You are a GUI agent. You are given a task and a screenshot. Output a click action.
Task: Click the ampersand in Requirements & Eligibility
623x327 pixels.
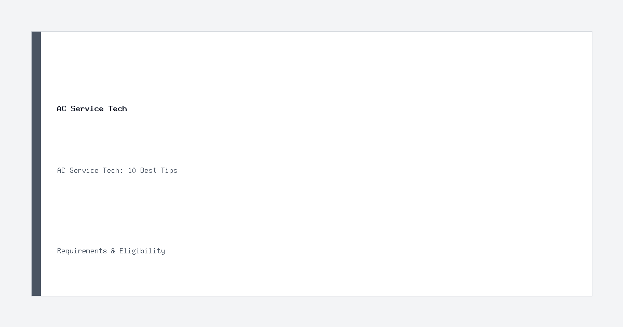coord(113,251)
